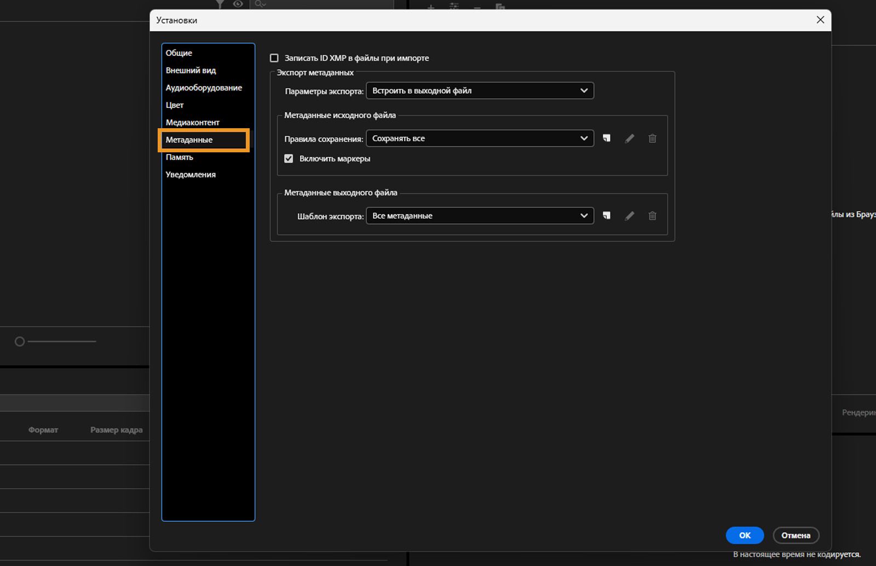
Task: Delete the preservation rule via trash icon
Action: point(652,139)
